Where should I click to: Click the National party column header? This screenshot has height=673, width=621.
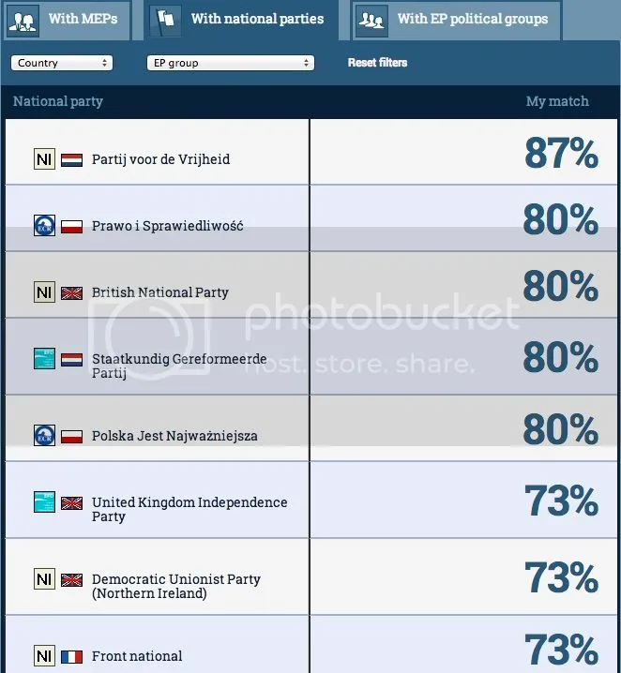pos(58,101)
